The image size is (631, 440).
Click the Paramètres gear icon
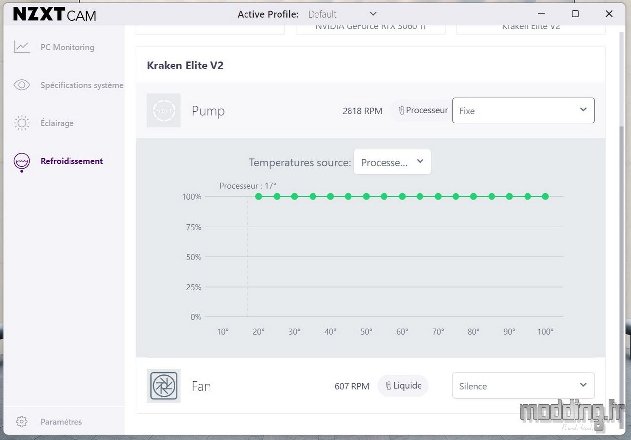(x=21, y=422)
